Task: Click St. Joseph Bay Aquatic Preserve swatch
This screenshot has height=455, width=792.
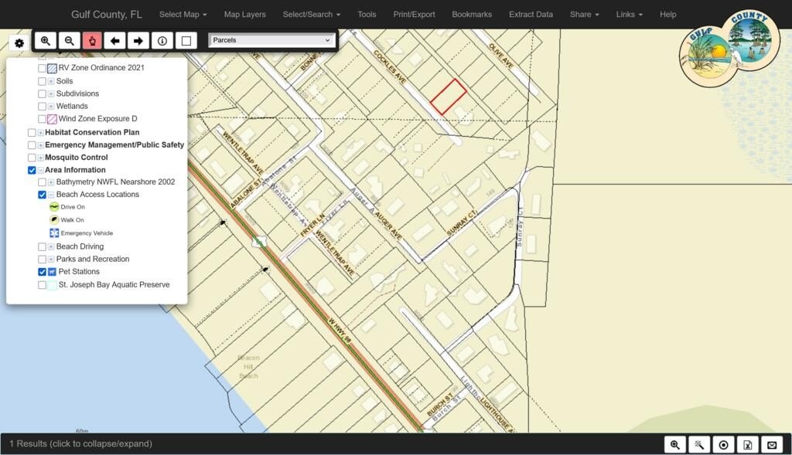Action: pos(52,286)
